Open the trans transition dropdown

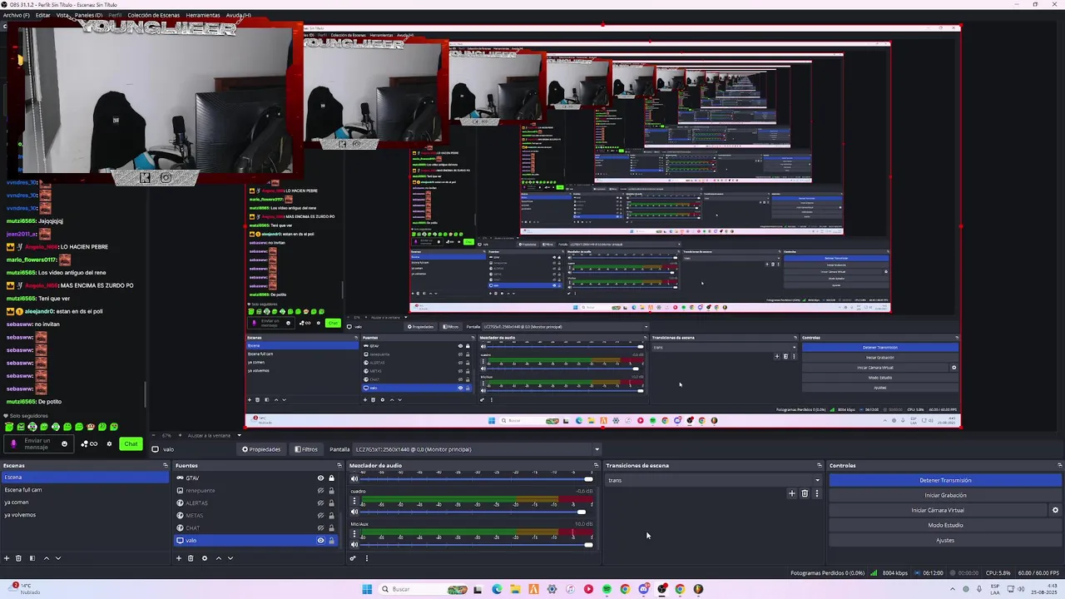point(713,480)
